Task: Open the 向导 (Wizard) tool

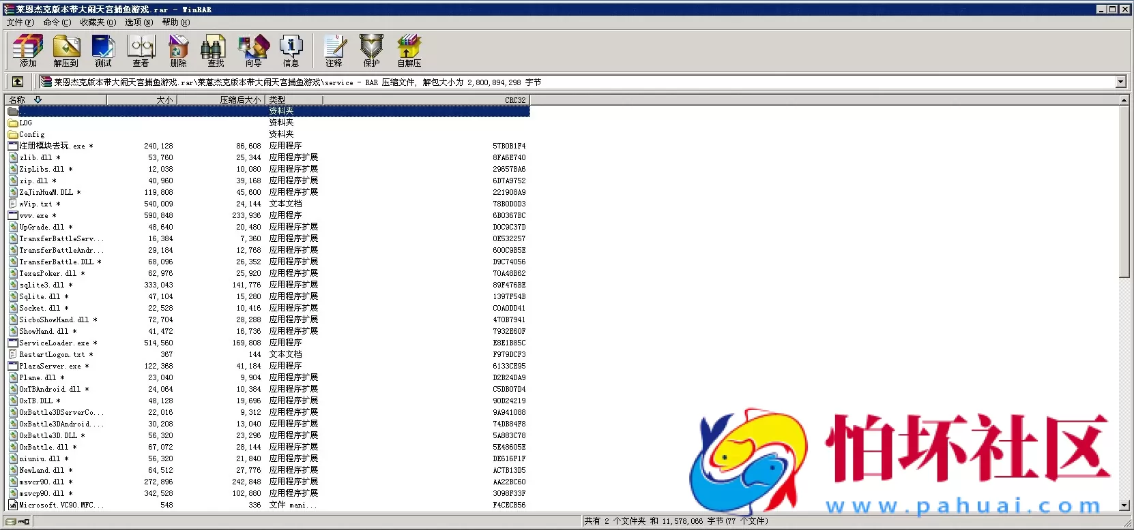Action: click(253, 50)
